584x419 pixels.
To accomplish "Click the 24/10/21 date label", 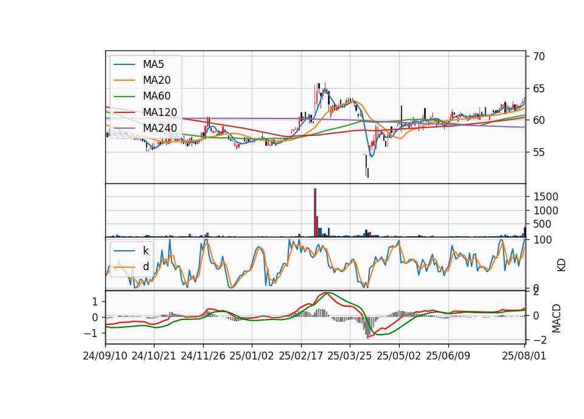I will 154,356.
